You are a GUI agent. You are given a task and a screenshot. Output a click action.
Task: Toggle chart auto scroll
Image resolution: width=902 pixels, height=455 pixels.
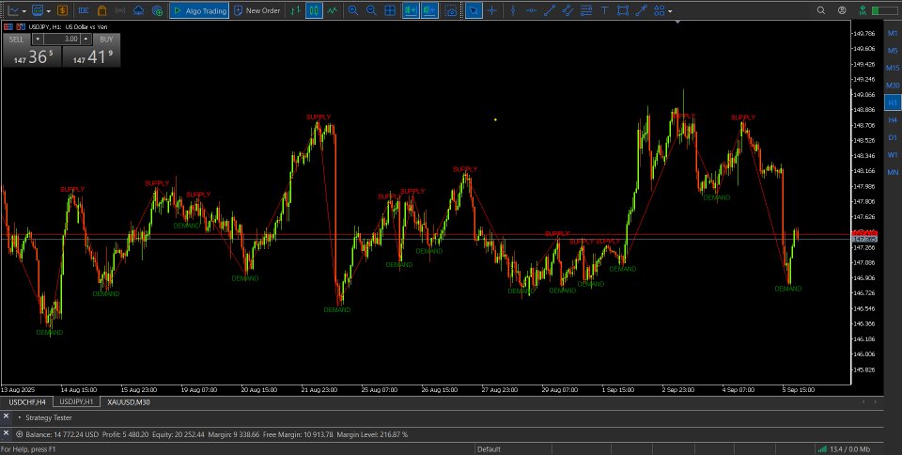point(411,10)
